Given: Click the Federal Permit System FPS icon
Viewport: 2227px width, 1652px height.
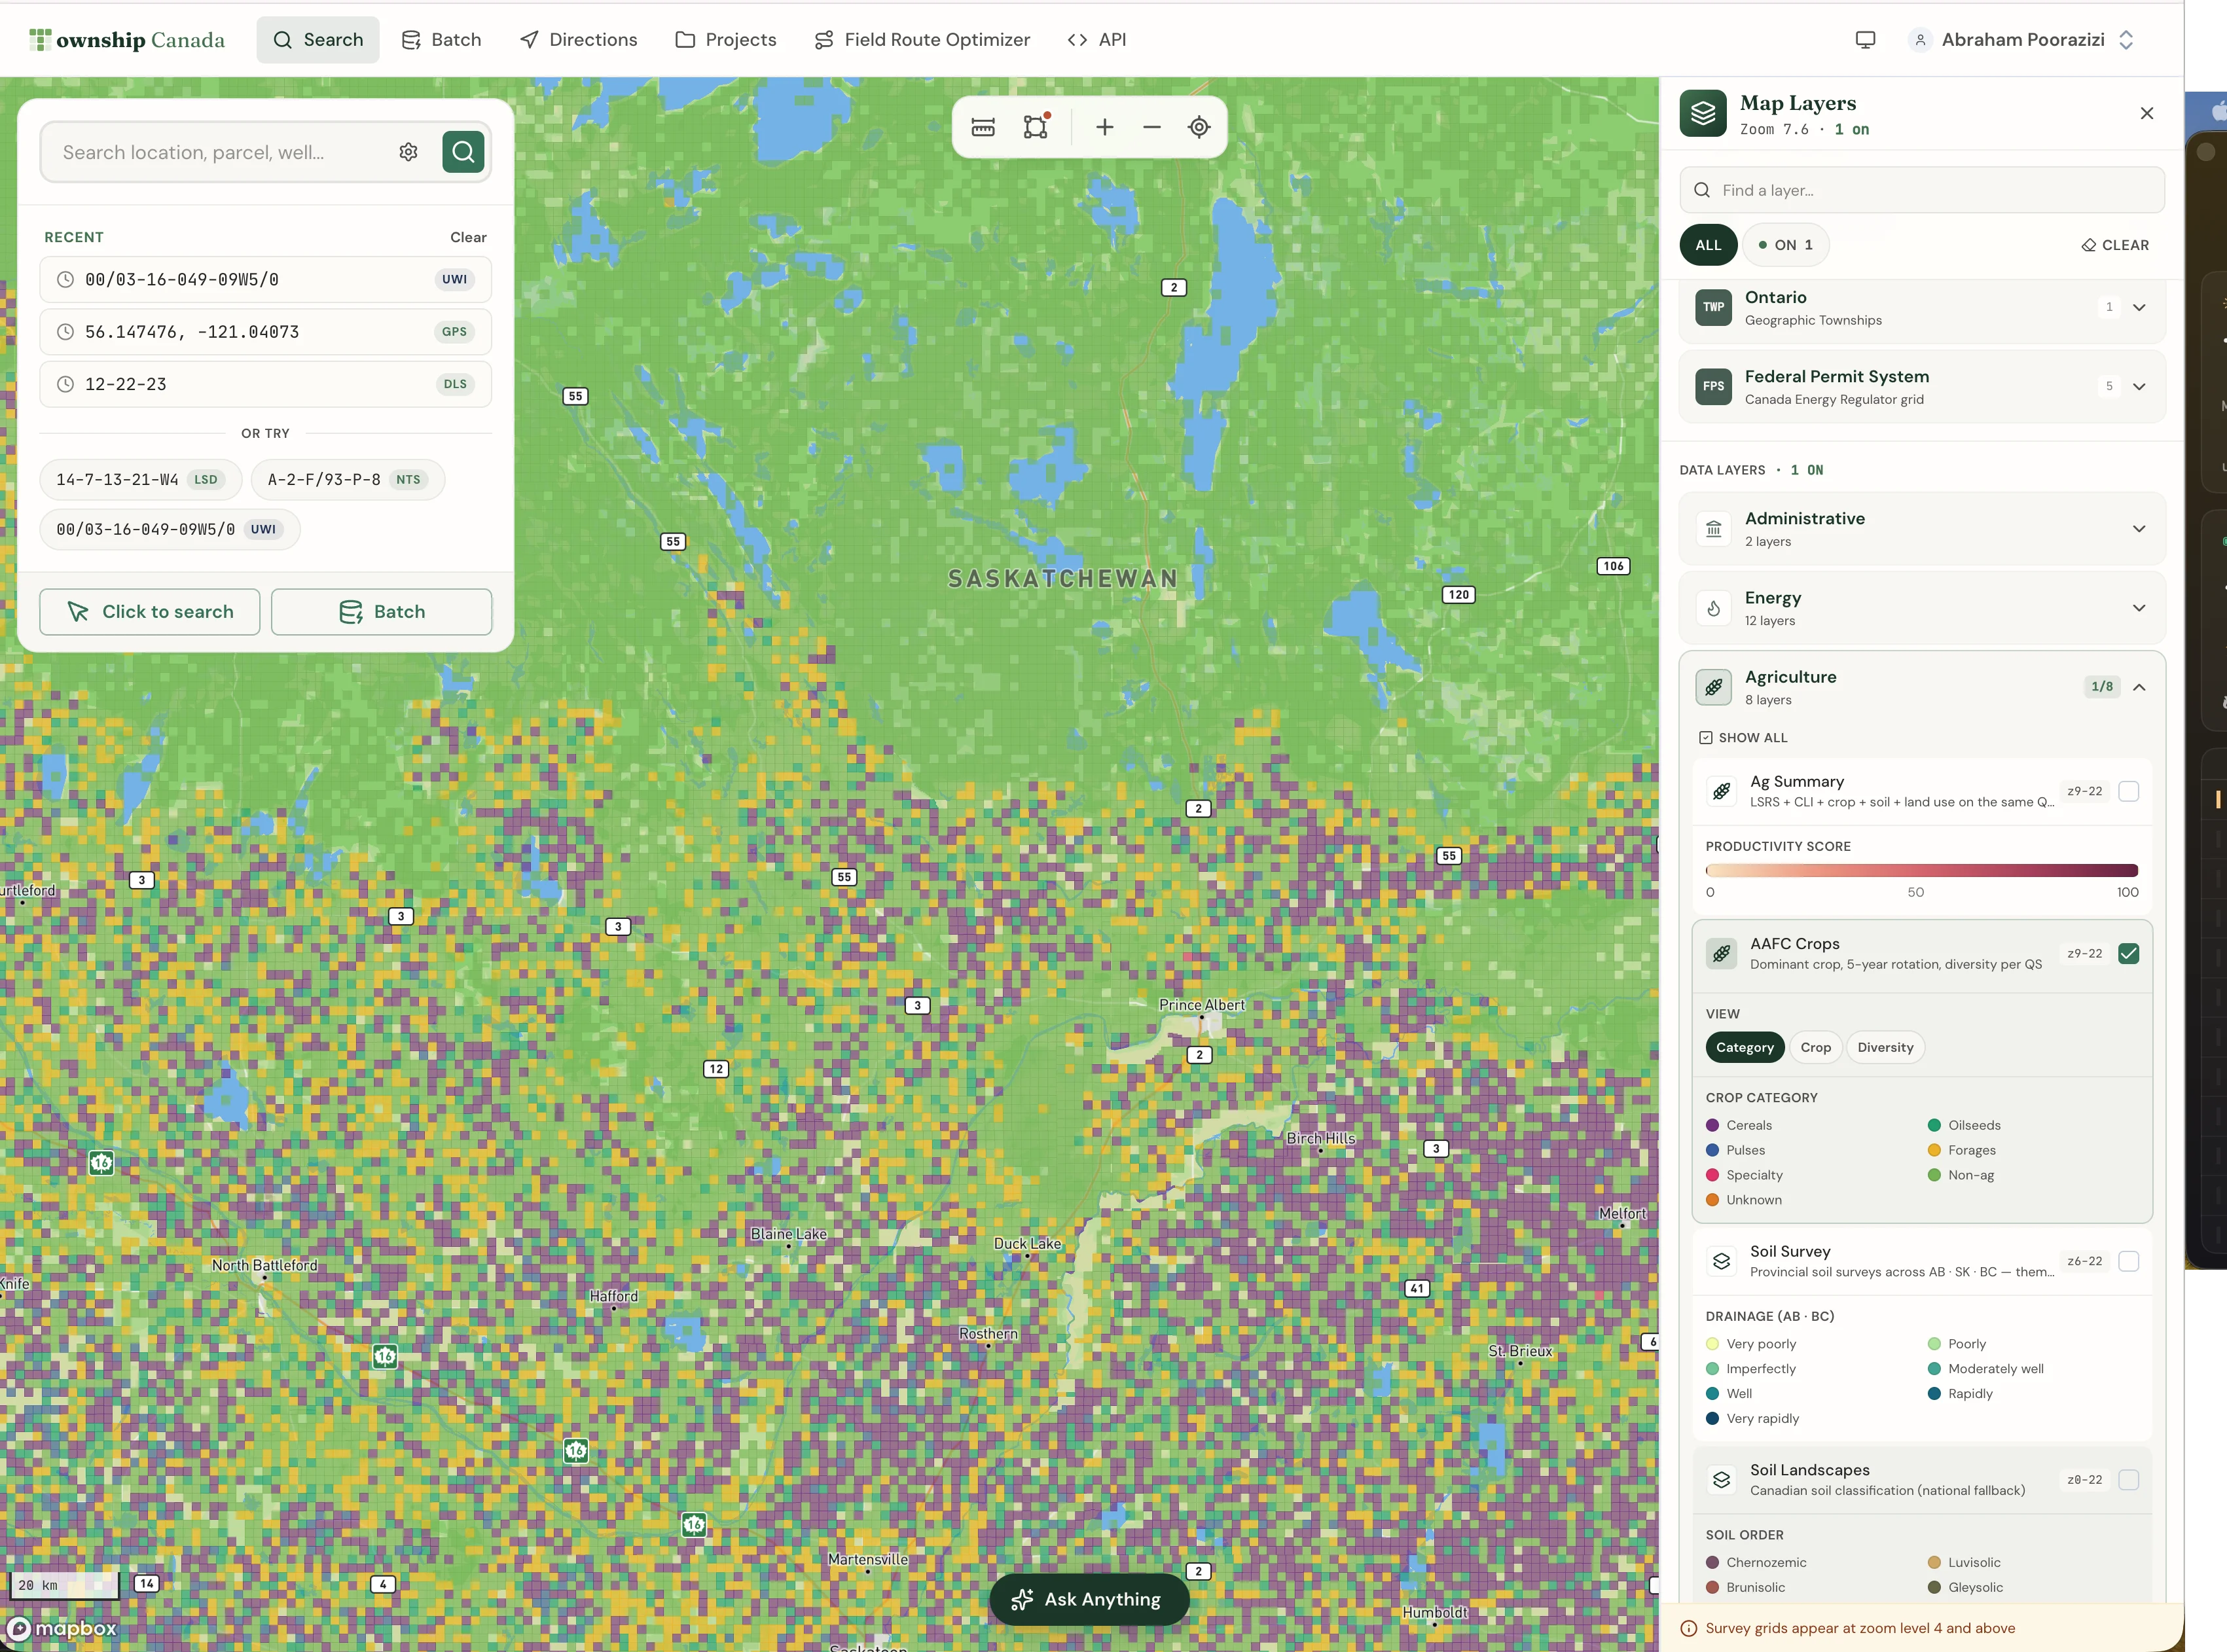Looking at the screenshot, I should pos(1713,386).
